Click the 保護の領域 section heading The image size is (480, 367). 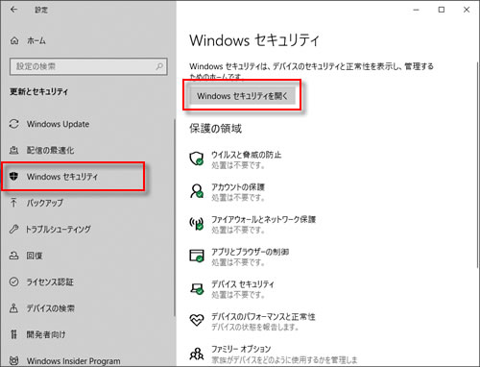(215, 129)
